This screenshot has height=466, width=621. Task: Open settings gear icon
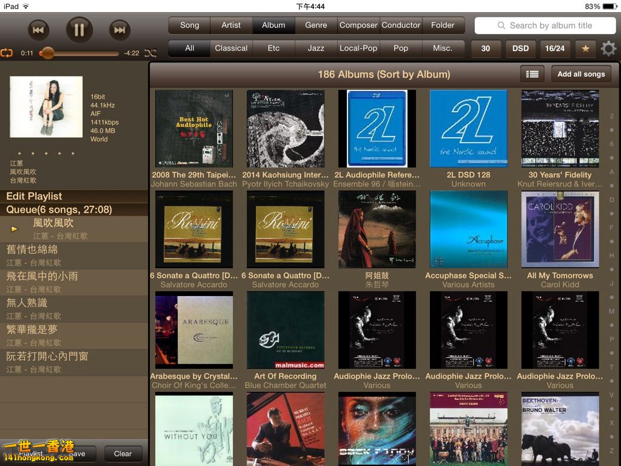608,49
